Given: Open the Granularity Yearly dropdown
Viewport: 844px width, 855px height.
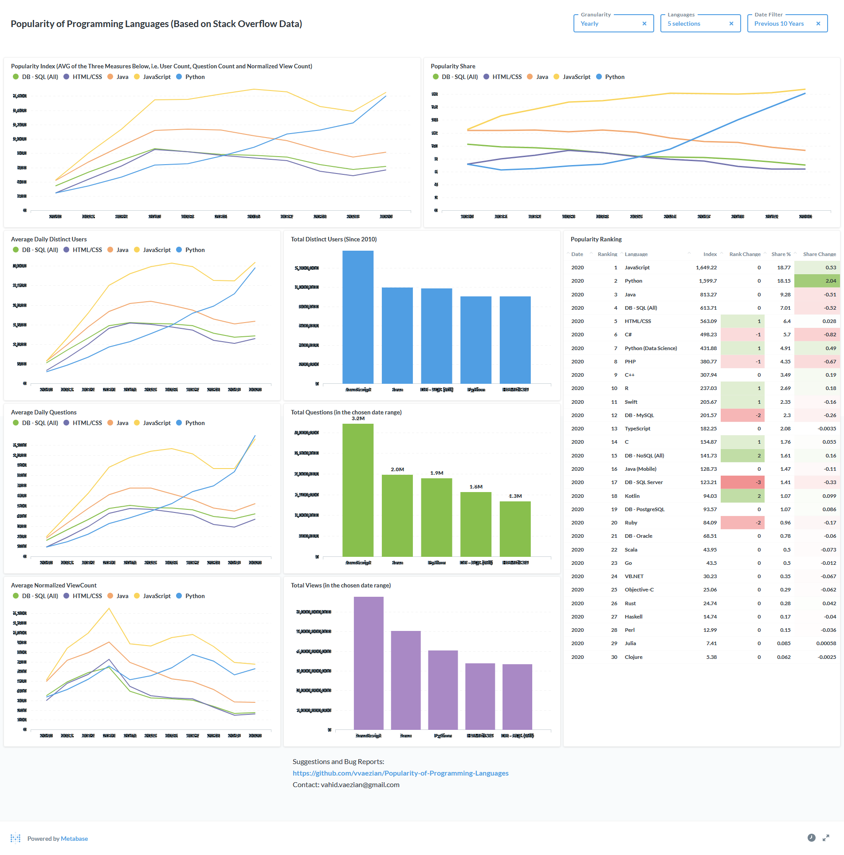Looking at the screenshot, I should click(613, 24).
